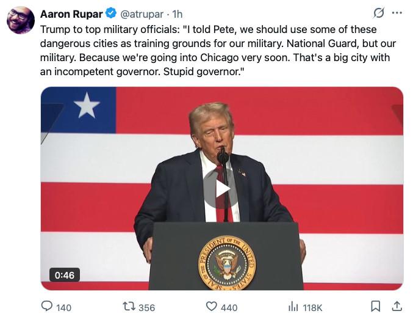Open the view analytics bar-chart icon
Viewport: 413px width, 319px height.
(293, 306)
